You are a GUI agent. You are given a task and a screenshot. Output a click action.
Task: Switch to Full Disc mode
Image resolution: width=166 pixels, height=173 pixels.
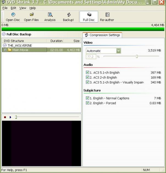pyautogui.click(x=89, y=17)
